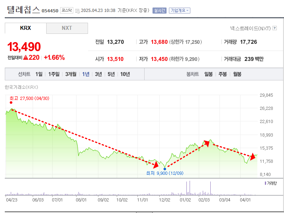Click the red 최고 27,500 high marker dot
Viewport: 284px width, 213px height.
[11, 103]
